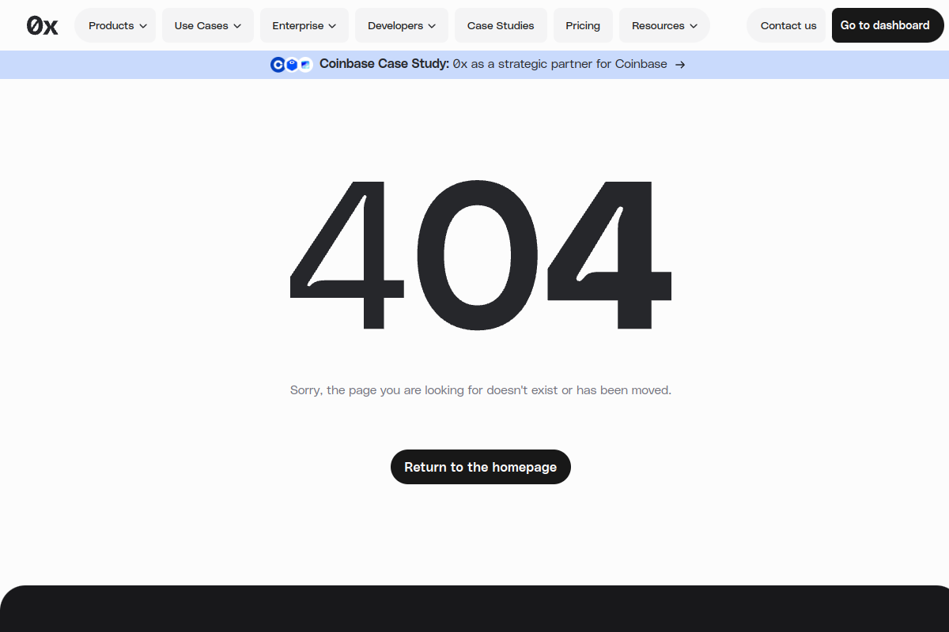Expand the Products dropdown menu
The image size is (949, 632).
point(115,25)
